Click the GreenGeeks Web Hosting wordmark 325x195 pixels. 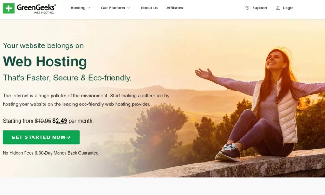pyautogui.click(x=36, y=9)
